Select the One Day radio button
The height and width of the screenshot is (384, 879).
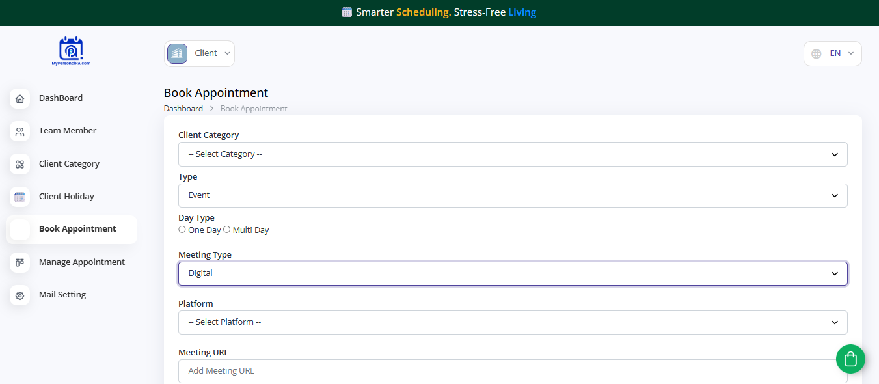[x=182, y=230]
